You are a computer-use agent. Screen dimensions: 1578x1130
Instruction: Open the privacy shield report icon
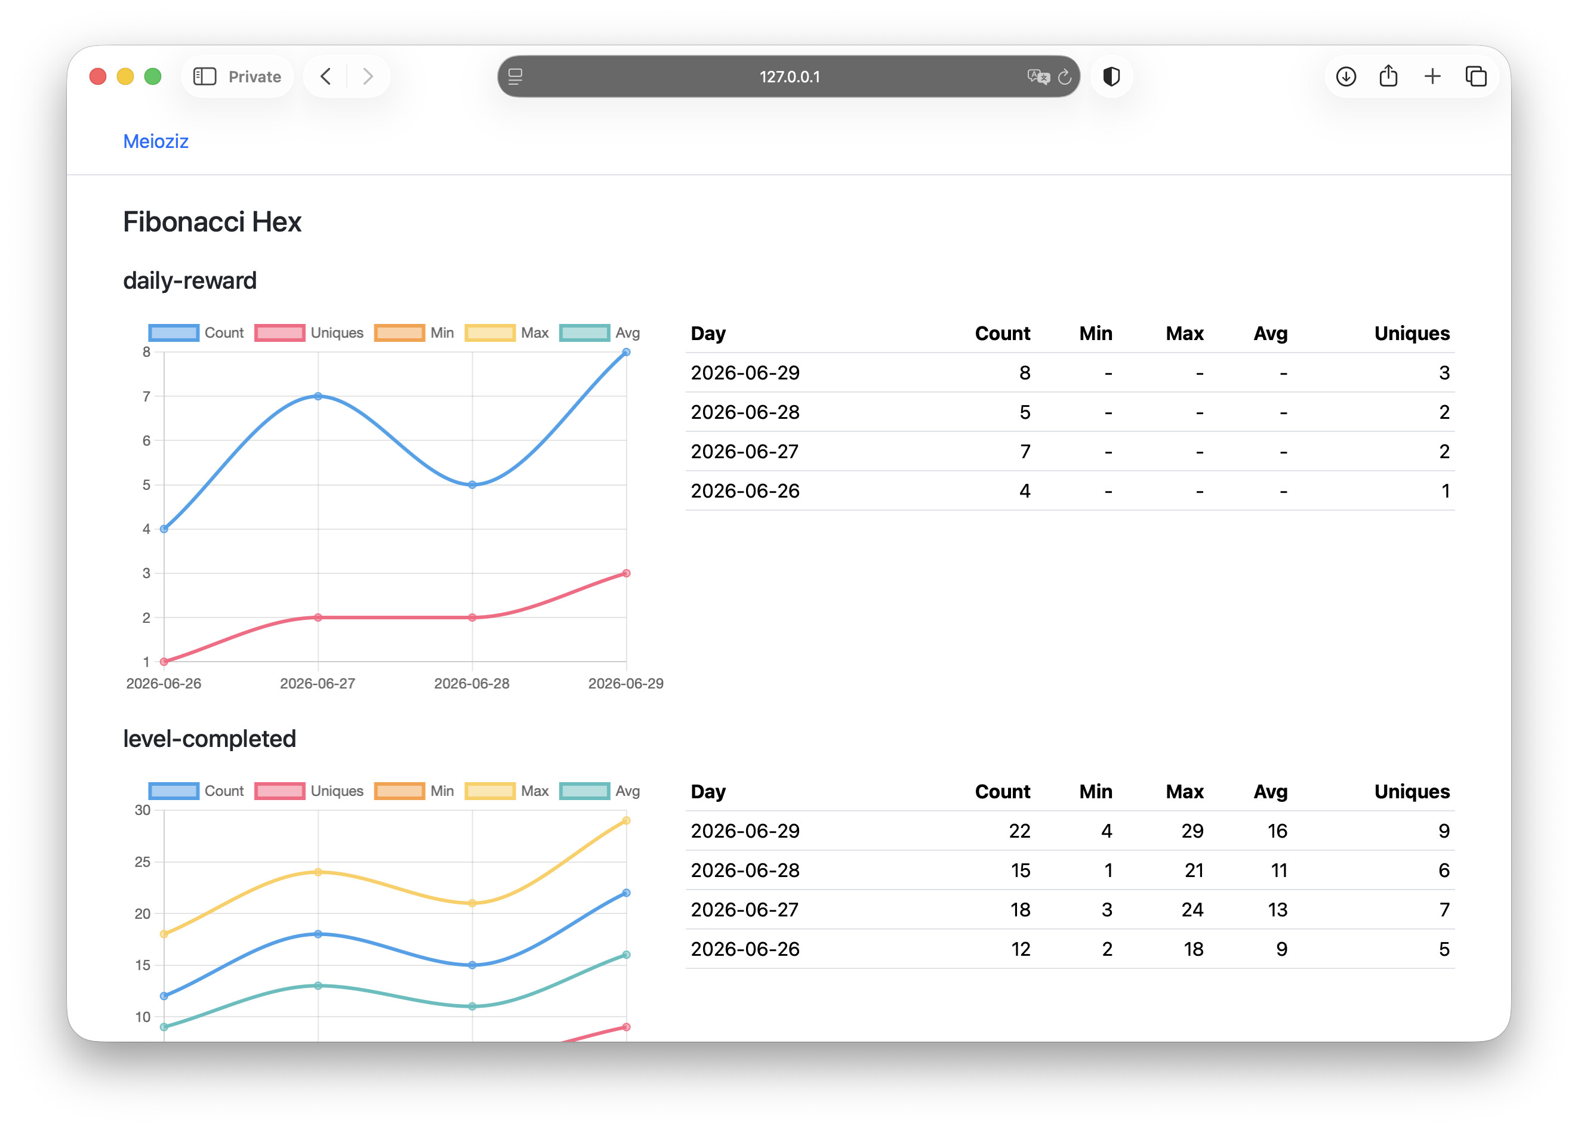point(1111,76)
